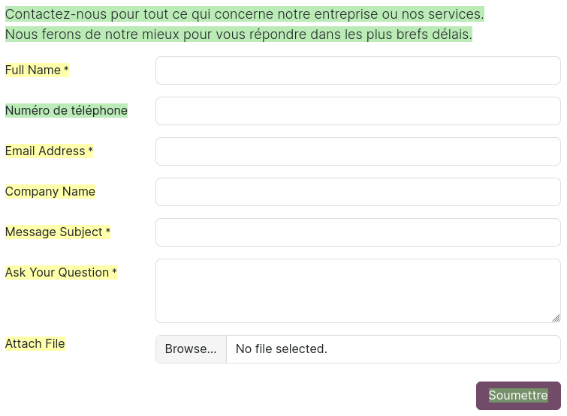Focus the Numéro de téléphone text box
The image size is (567, 416).
point(357,111)
